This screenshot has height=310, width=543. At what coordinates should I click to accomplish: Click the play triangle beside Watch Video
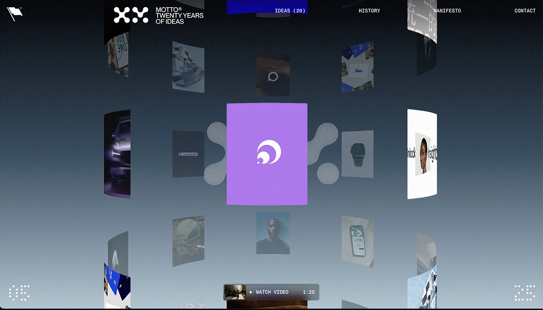click(251, 292)
